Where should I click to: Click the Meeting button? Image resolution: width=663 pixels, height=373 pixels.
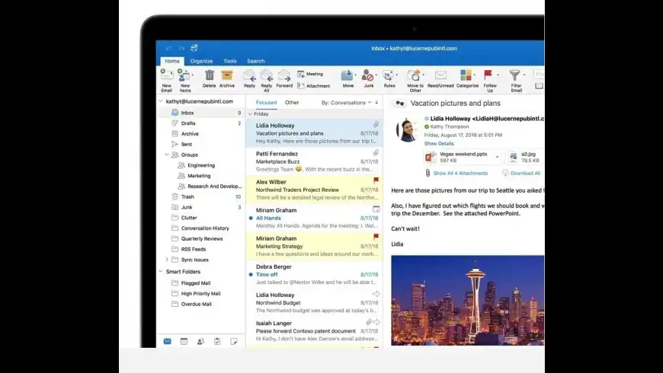coord(310,74)
